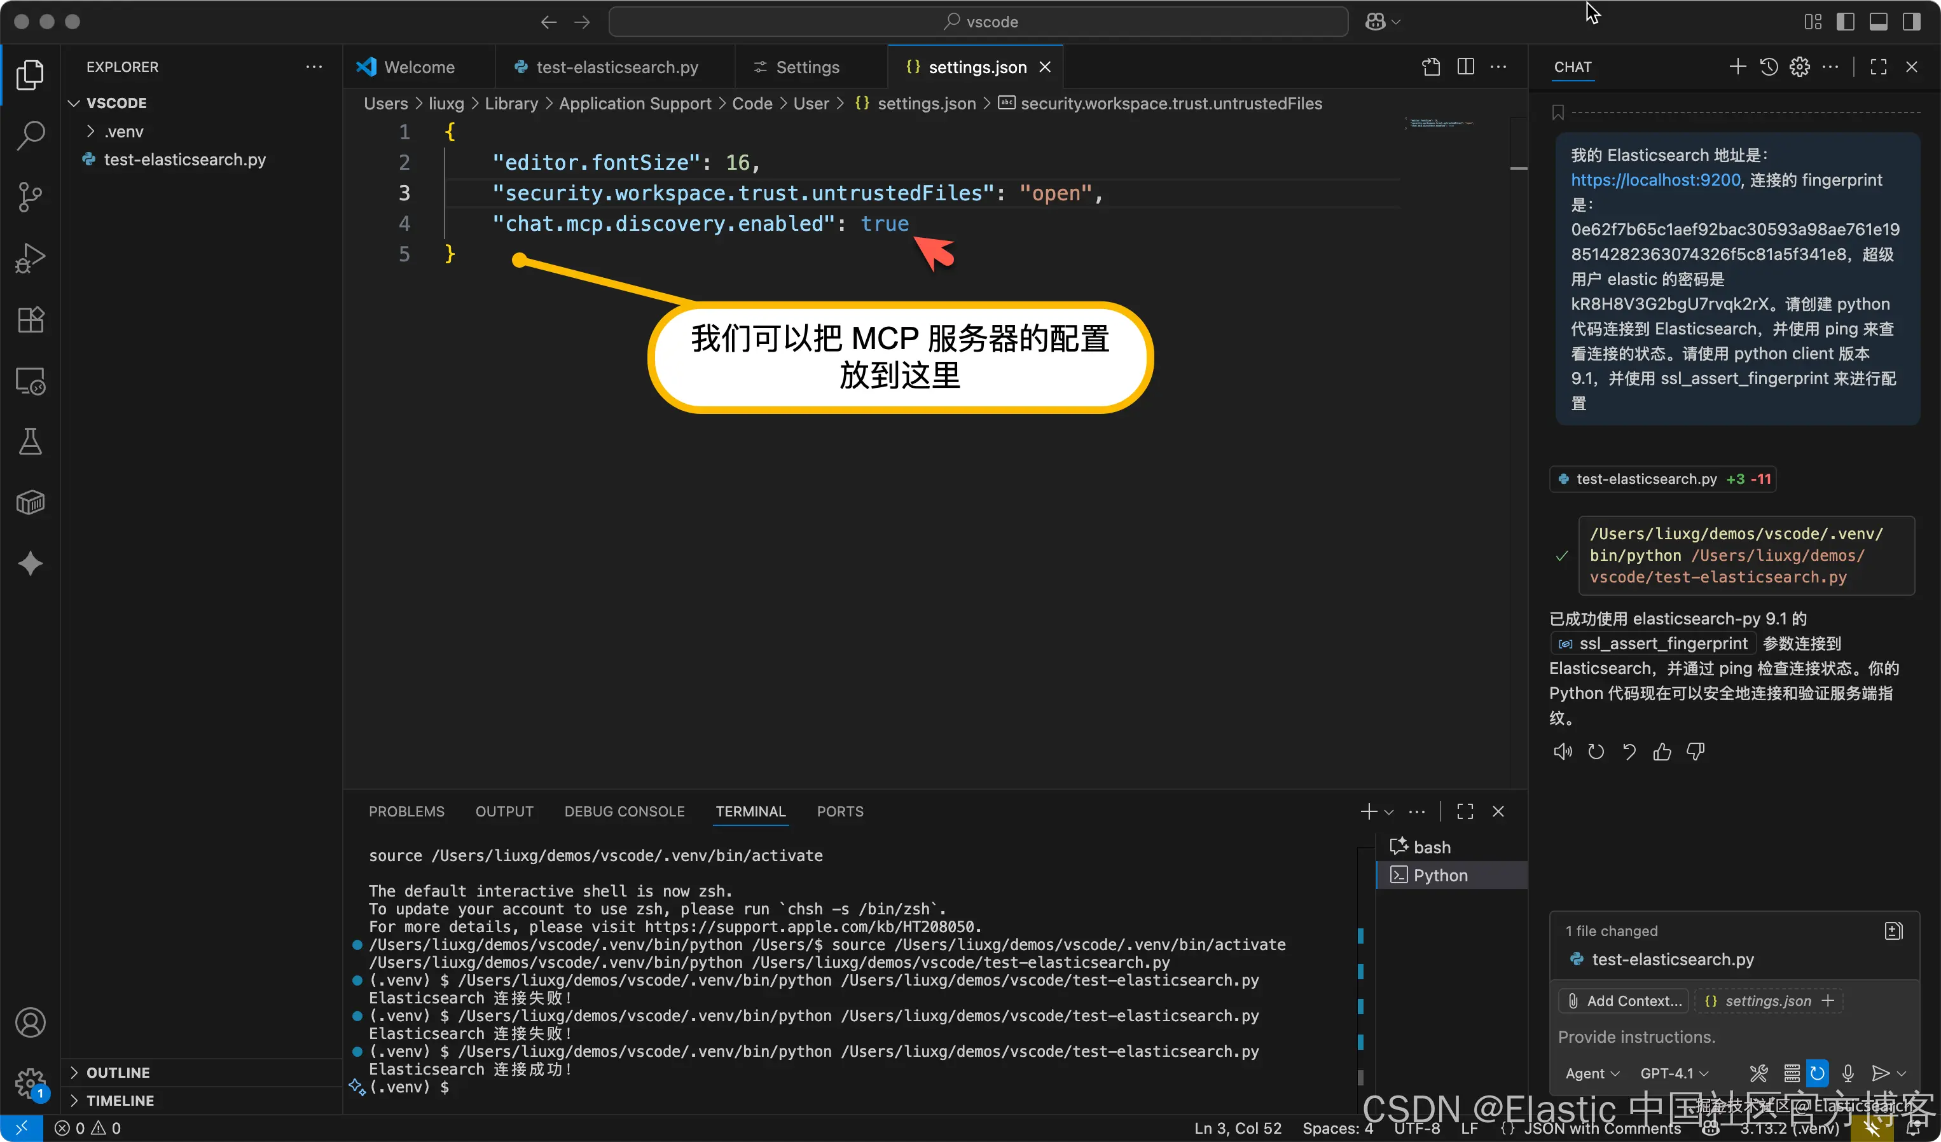Image resolution: width=1941 pixels, height=1142 pixels.
Task: Open terminal launch profile dropdown arrow
Action: pyautogui.click(x=1389, y=813)
